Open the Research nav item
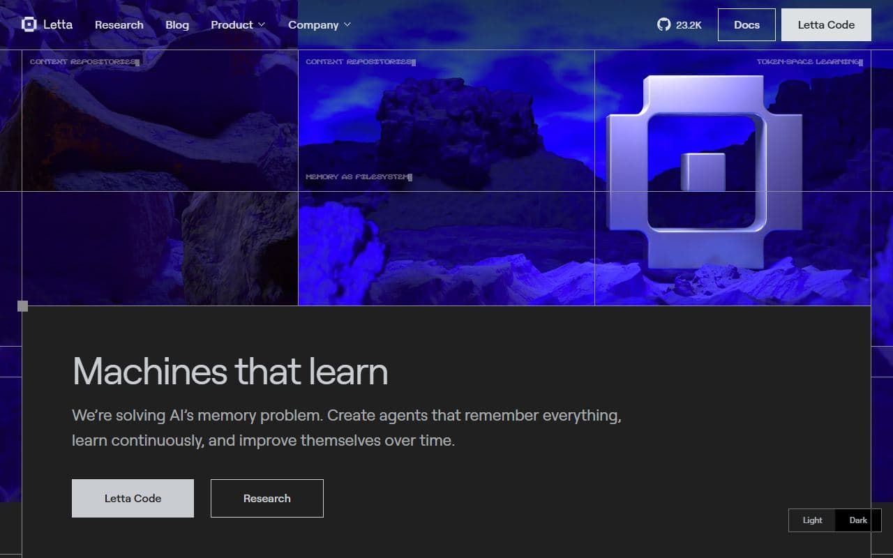The image size is (893, 558). (x=119, y=24)
